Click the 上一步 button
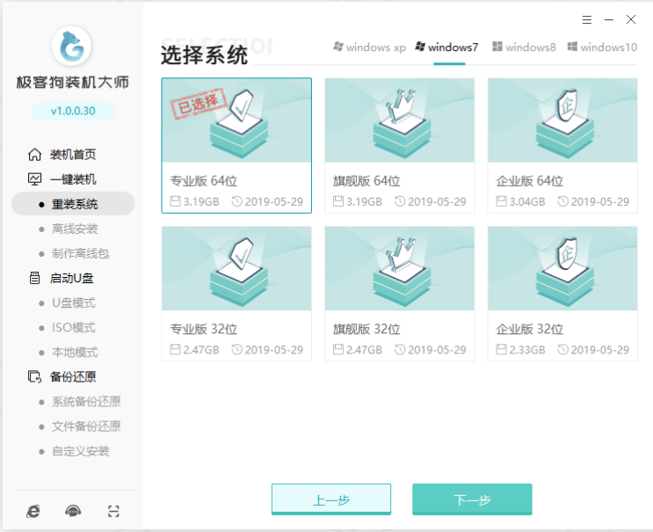Viewport: 653px width, 532px height. 331,499
